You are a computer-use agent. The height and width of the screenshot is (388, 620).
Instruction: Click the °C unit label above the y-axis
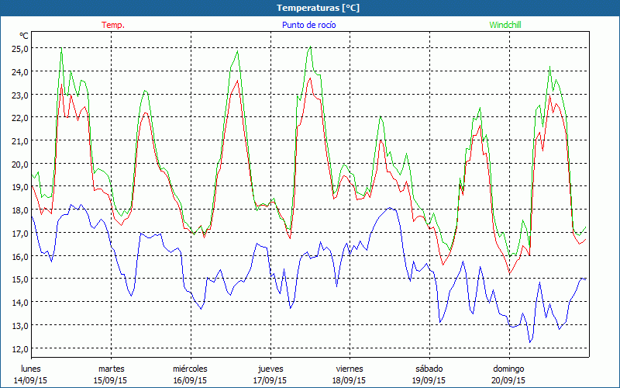click(x=23, y=36)
